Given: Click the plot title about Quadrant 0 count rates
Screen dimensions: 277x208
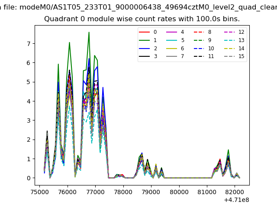Looking at the screenshot, I should point(142,19).
